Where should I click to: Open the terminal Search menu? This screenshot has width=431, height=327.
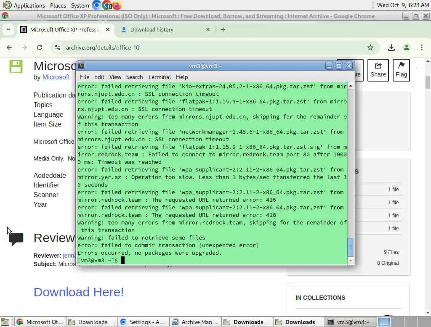134,77
